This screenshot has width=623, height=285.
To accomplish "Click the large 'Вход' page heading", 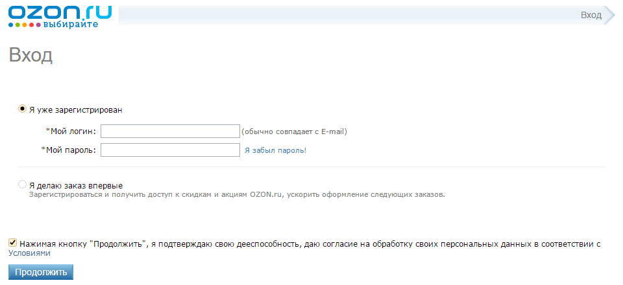I will pyautogui.click(x=31, y=56).
